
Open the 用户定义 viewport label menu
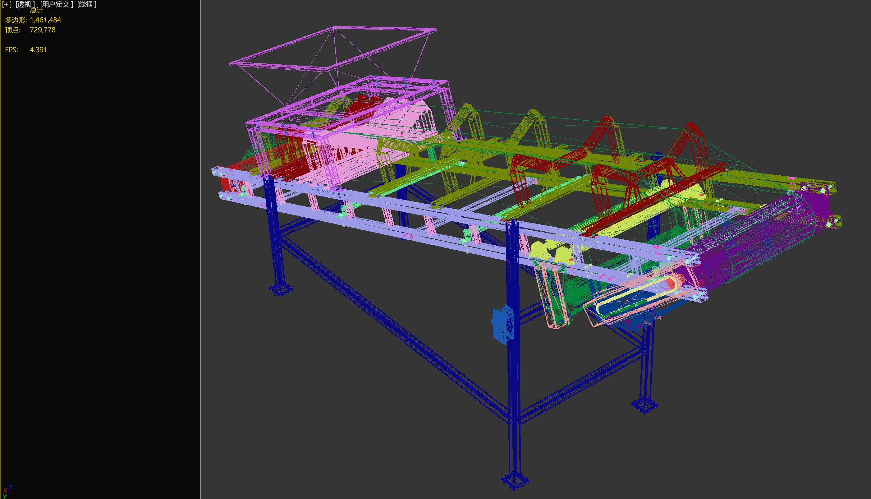tap(57, 4)
